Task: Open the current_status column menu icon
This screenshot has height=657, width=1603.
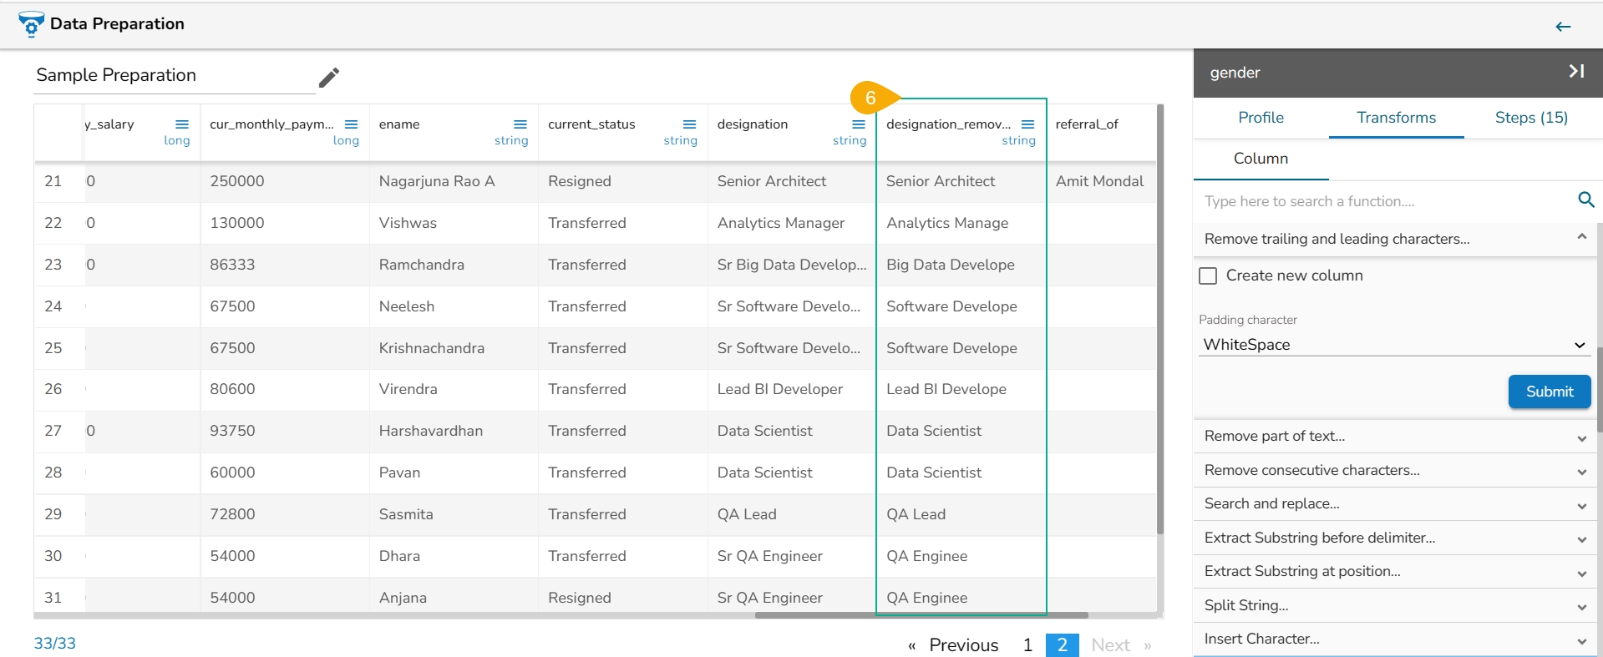Action: 689,124
